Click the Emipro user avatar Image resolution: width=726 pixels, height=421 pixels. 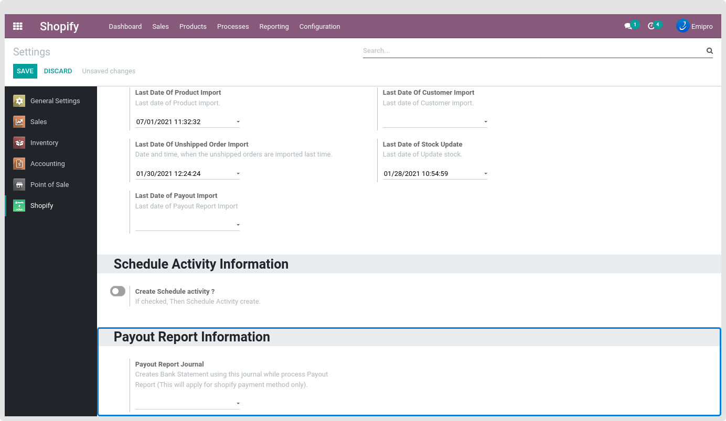pos(682,26)
